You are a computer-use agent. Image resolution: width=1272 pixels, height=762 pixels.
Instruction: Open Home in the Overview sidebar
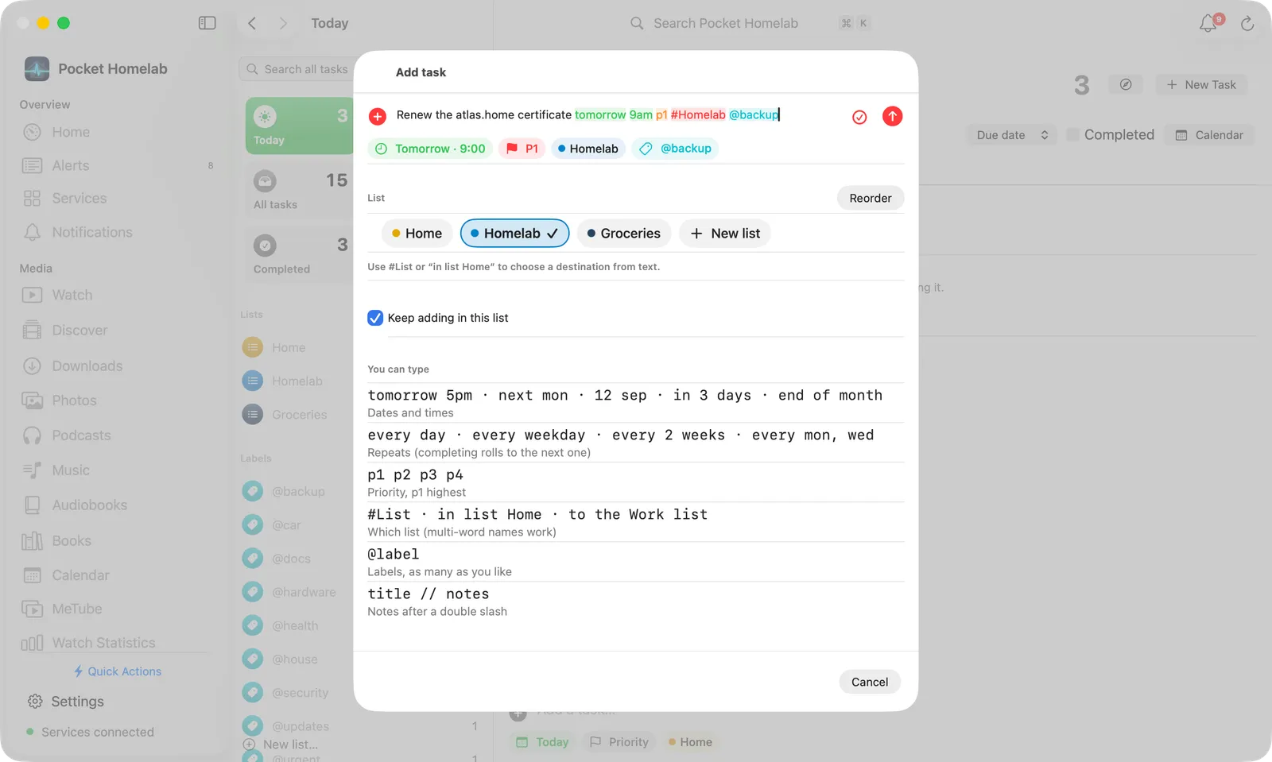click(71, 132)
